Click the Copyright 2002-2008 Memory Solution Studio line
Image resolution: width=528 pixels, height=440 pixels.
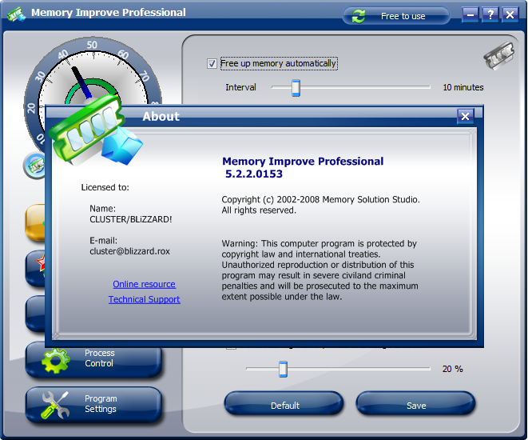320,200
